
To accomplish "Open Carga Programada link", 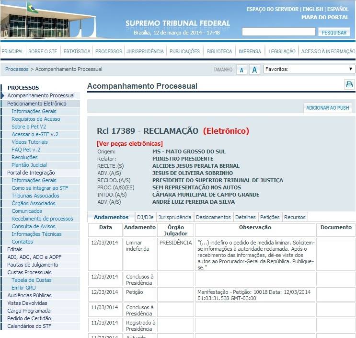I will pos(29,311).
